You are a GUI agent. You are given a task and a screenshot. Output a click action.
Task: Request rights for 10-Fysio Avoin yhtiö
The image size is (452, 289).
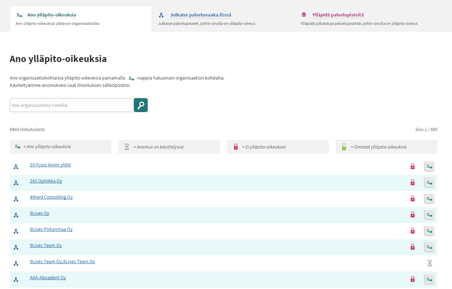point(429,167)
